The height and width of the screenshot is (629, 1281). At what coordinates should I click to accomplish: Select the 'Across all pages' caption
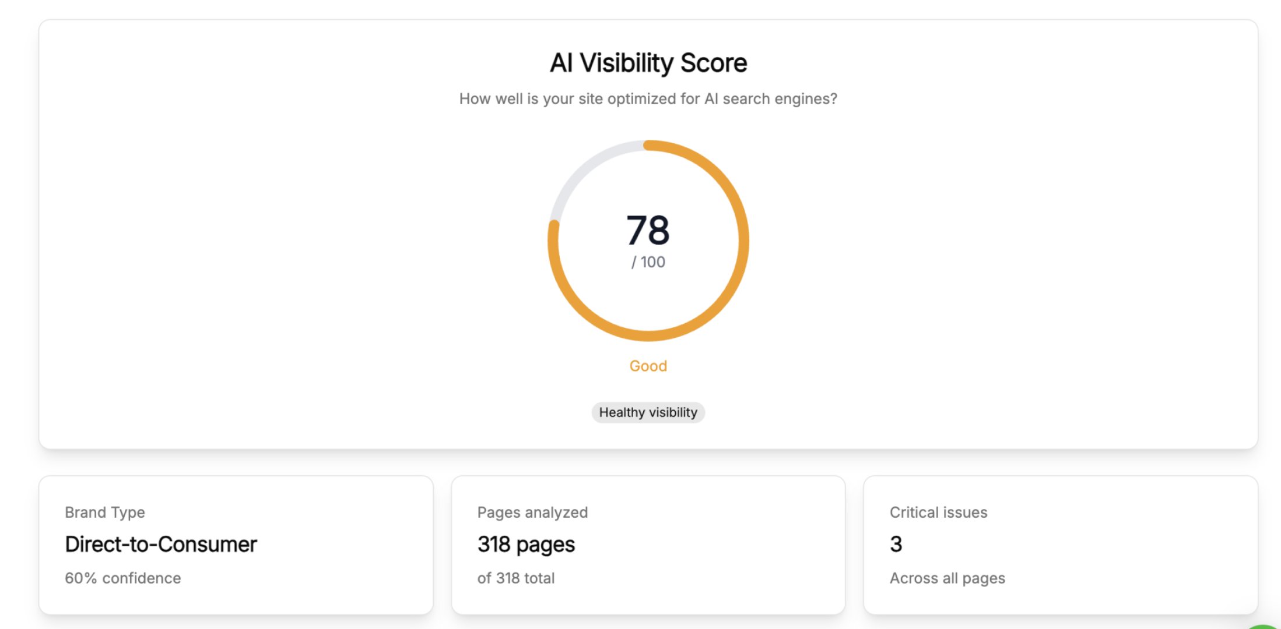(x=947, y=578)
